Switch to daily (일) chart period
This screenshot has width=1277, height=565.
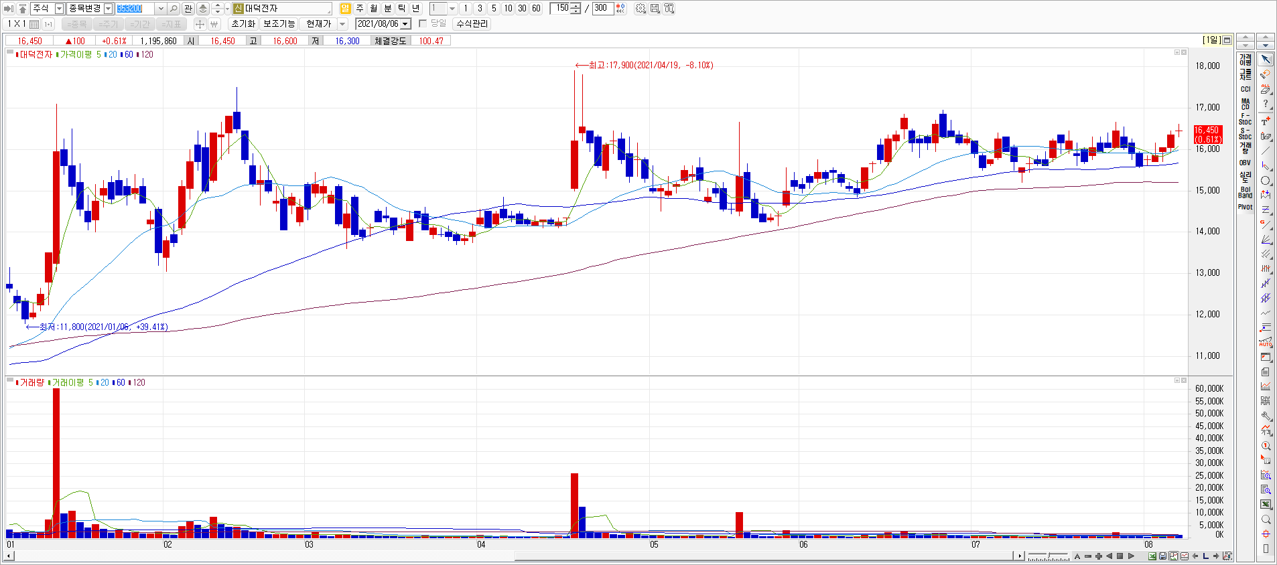[x=345, y=8]
